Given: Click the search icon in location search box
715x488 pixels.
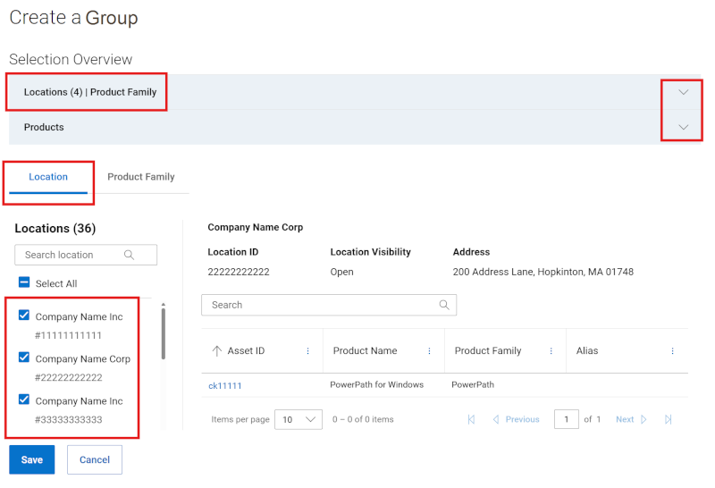Looking at the screenshot, I should (130, 255).
